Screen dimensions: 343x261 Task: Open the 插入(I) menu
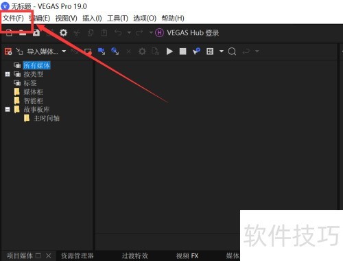92,18
